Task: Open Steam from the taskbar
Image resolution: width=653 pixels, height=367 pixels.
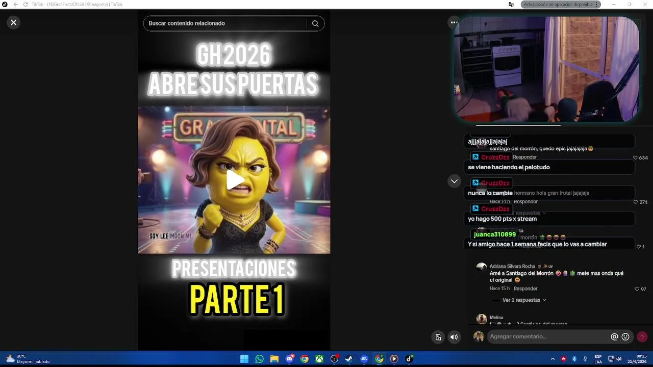Action: click(349, 359)
